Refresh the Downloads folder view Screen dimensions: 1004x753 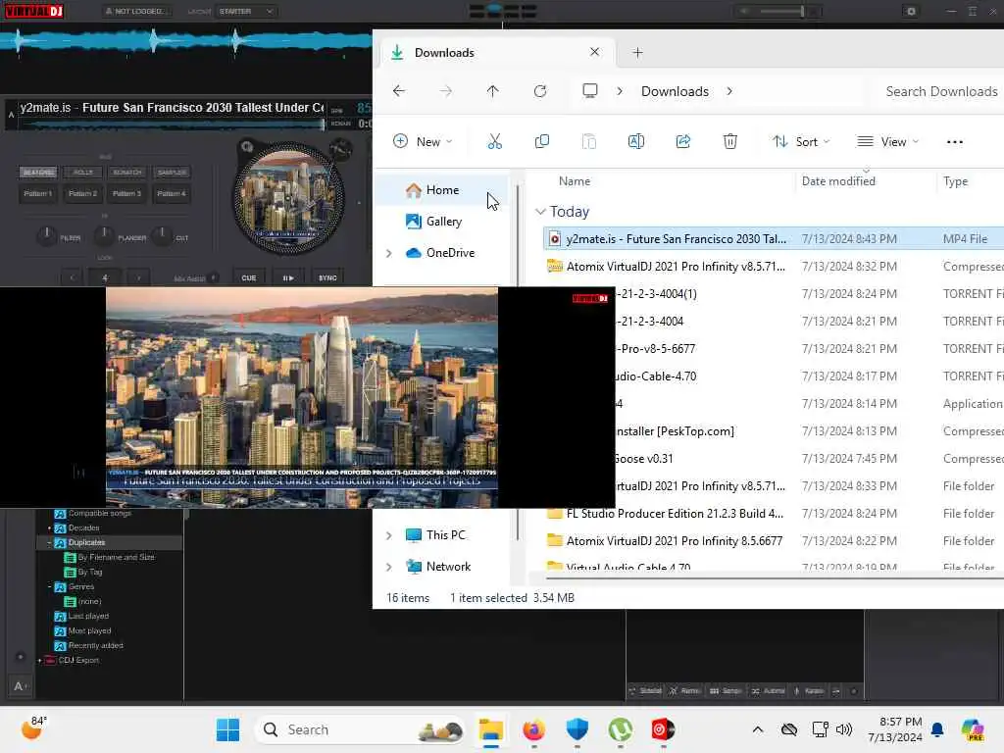[x=540, y=91]
